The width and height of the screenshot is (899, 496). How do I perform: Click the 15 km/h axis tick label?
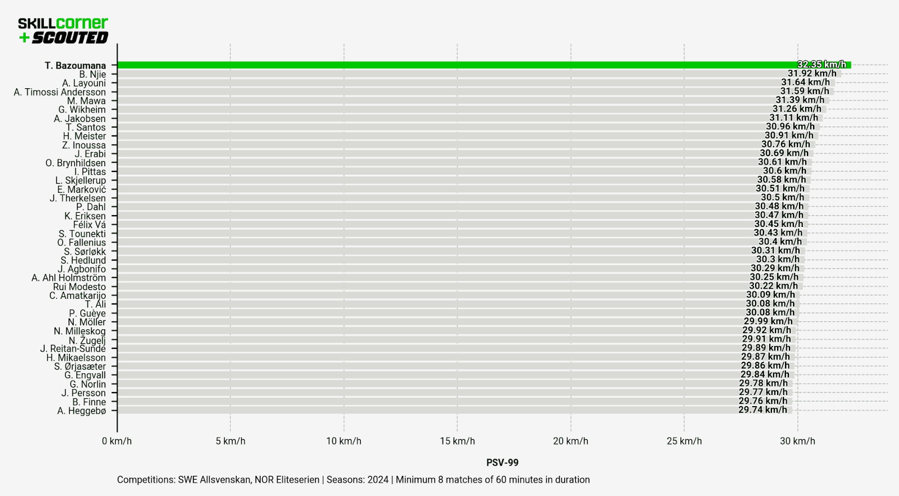pyautogui.click(x=457, y=441)
